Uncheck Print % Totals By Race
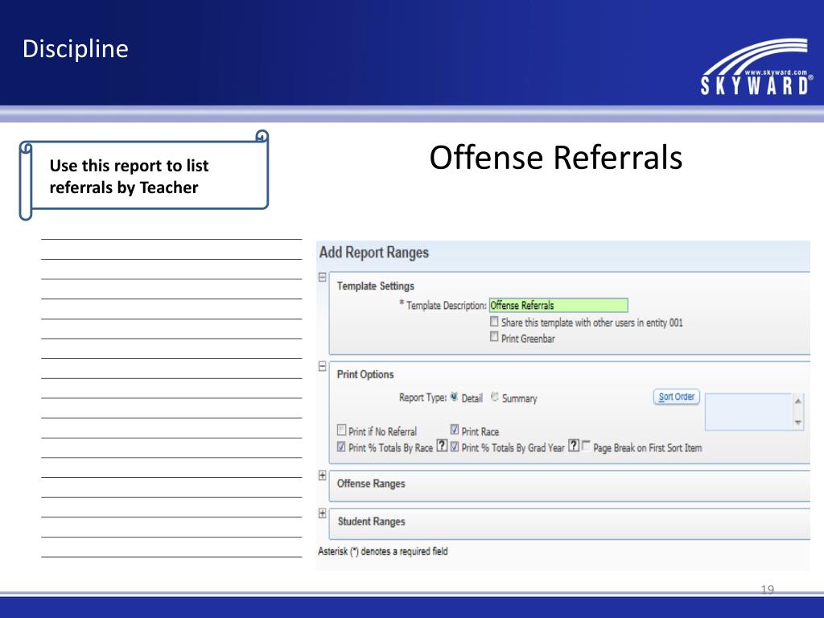 point(342,447)
